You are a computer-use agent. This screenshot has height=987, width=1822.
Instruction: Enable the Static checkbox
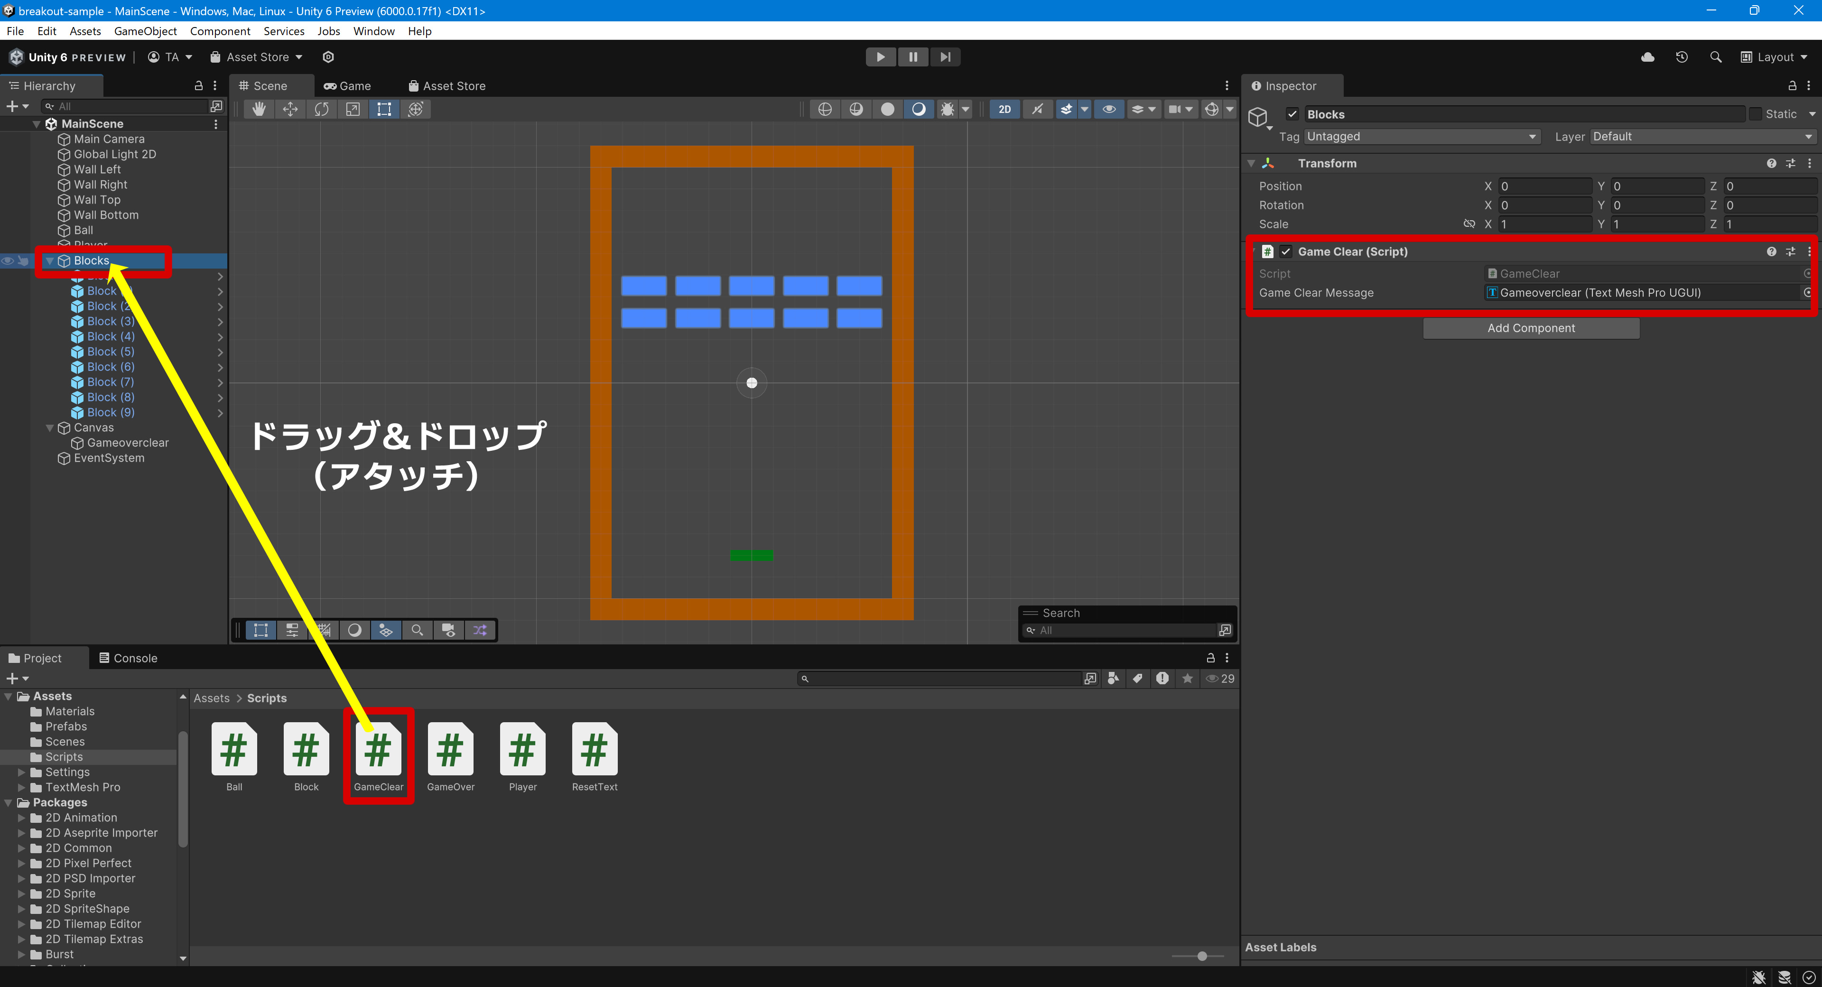(x=1756, y=114)
